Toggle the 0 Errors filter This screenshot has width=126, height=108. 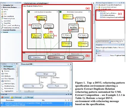coord(5,97)
